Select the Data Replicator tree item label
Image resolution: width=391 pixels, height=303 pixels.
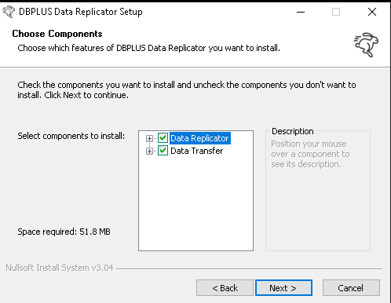(200, 138)
